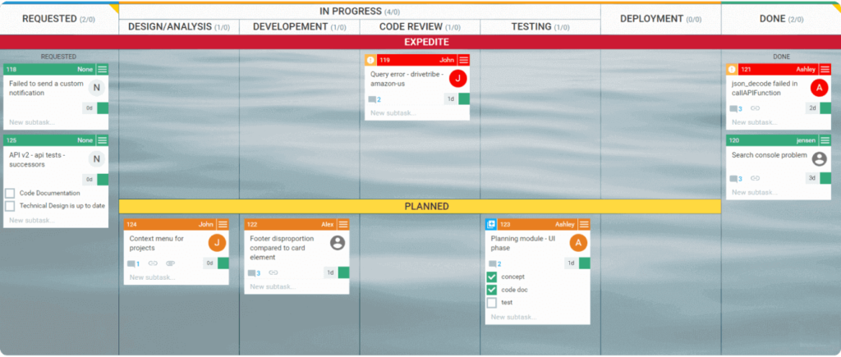Image resolution: width=841 pixels, height=357 pixels.
Task: Click the green color block on card 118
Action: [x=103, y=108]
